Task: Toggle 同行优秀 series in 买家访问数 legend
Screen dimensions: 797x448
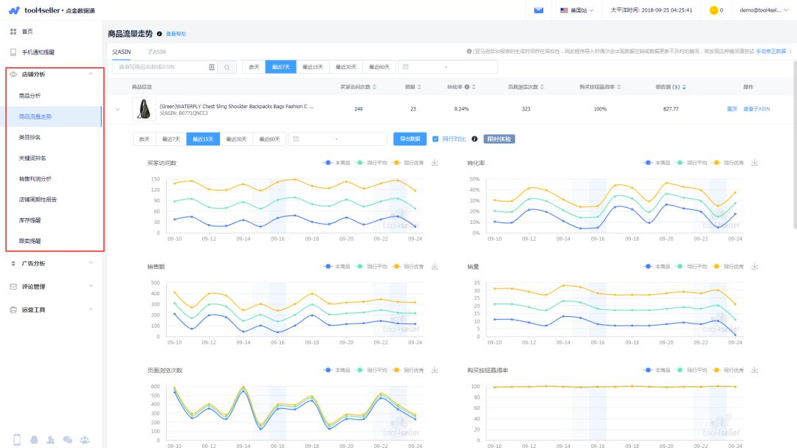Action: [x=409, y=163]
